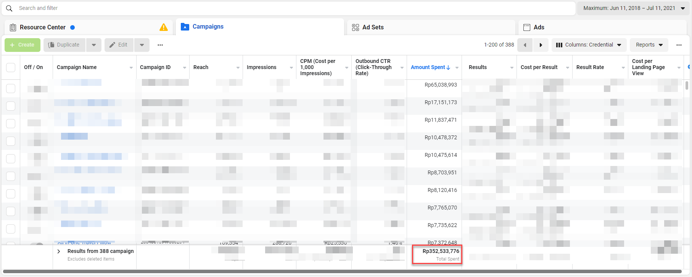Click the Resource Center warning triangle icon
692x277 pixels.
[164, 27]
